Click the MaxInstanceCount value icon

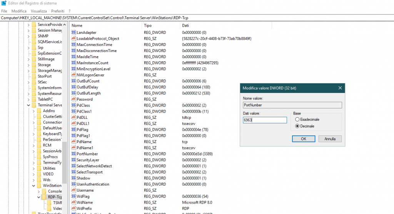(73, 63)
